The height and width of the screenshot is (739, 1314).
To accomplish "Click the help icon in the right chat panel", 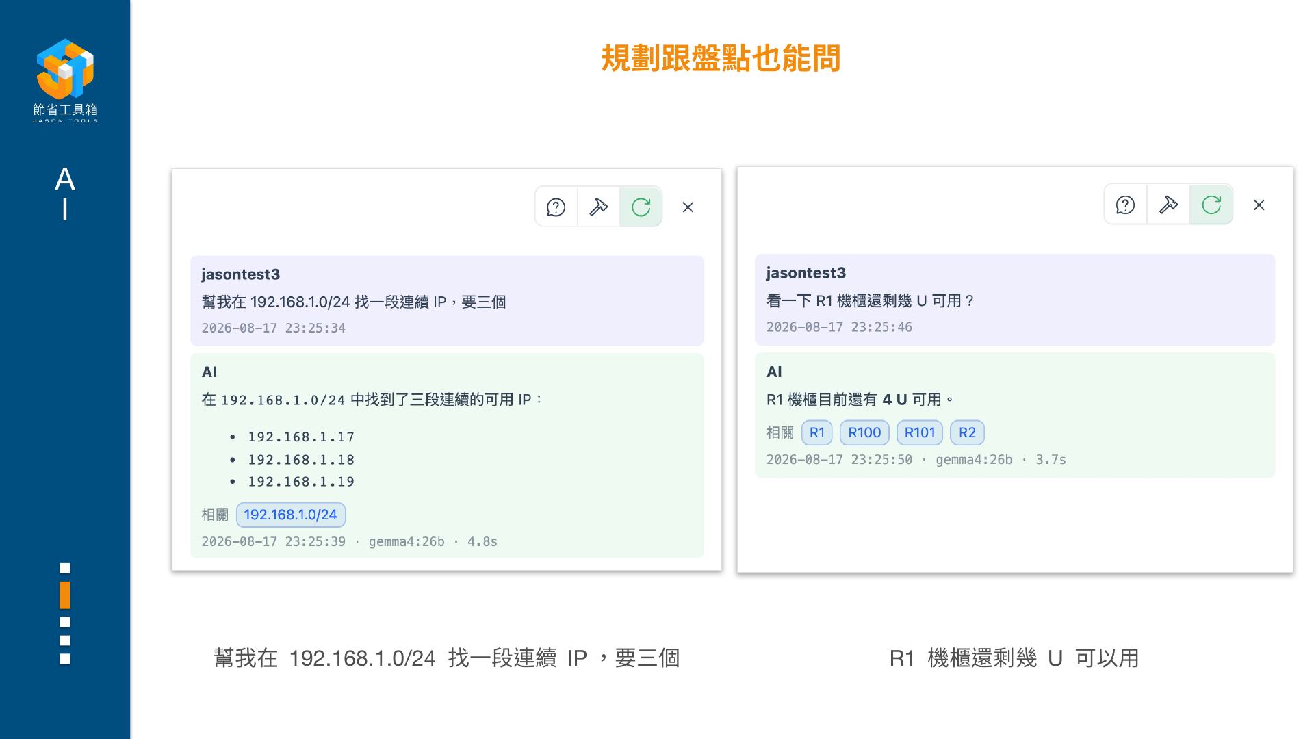I will [1125, 205].
